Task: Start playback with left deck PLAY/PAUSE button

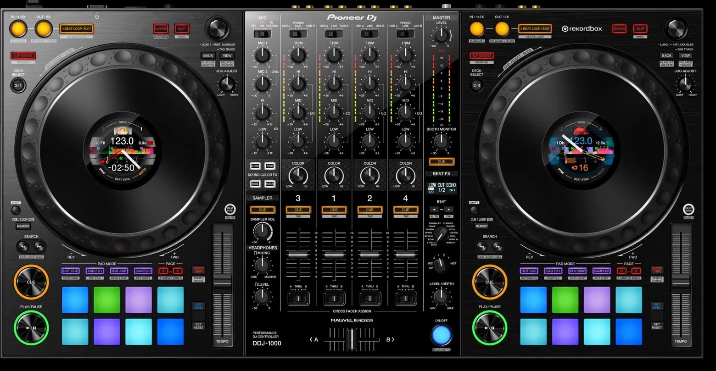Action: pos(31,327)
